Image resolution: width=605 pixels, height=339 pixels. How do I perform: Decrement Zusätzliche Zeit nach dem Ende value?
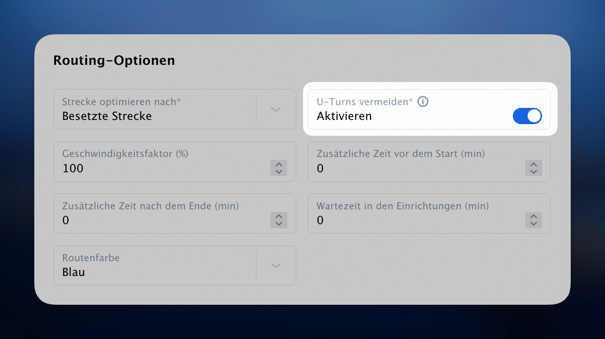tap(279, 224)
